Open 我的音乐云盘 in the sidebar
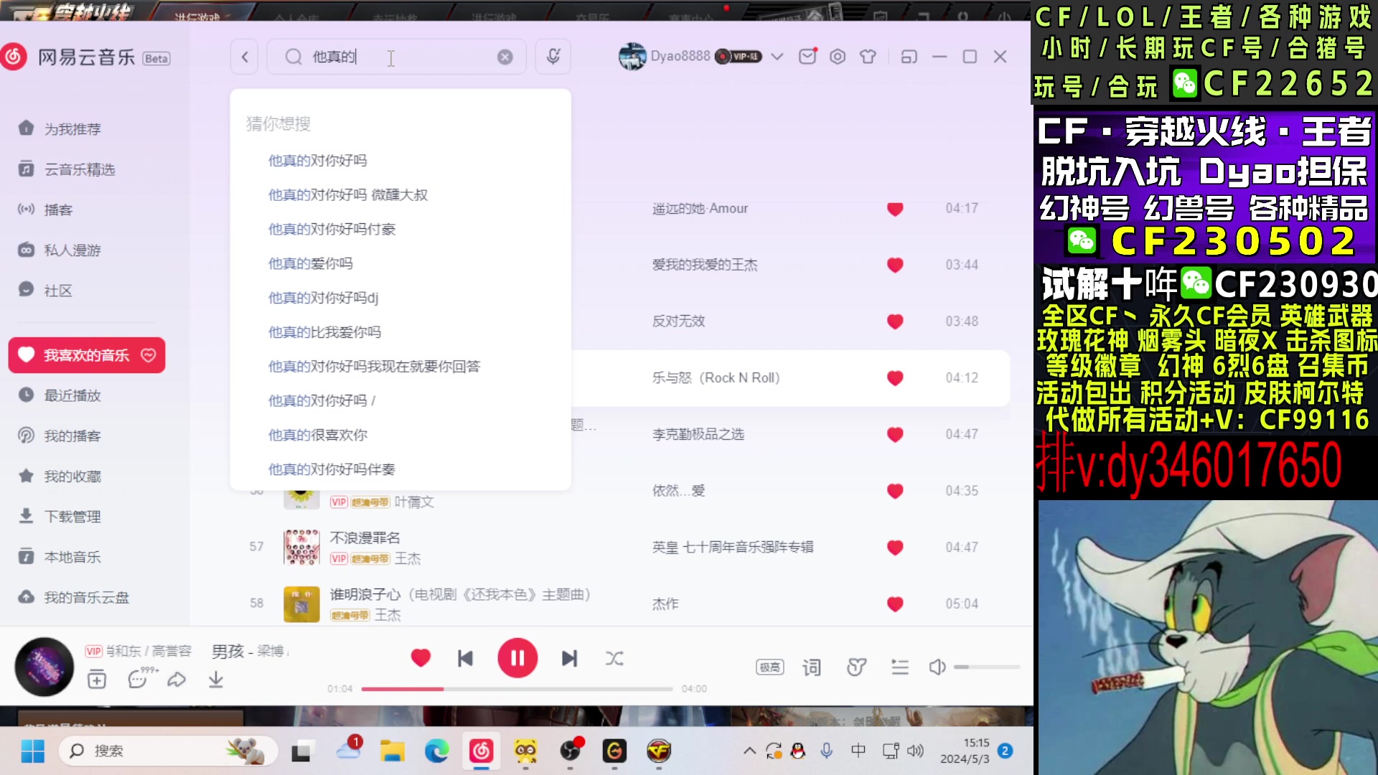 (x=86, y=598)
